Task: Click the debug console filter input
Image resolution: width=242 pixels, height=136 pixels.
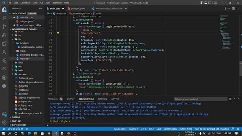Action: coord(201,99)
